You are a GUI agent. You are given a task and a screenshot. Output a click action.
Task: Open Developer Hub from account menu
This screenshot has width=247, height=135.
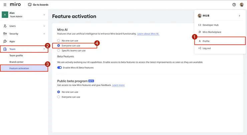coord(210,25)
